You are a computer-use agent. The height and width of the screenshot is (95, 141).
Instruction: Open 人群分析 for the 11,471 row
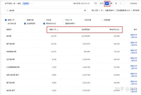(x=134, y=53)
